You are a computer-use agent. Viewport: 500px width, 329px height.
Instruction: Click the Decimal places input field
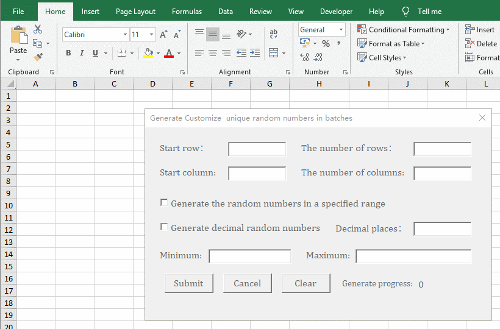[442, 229]
